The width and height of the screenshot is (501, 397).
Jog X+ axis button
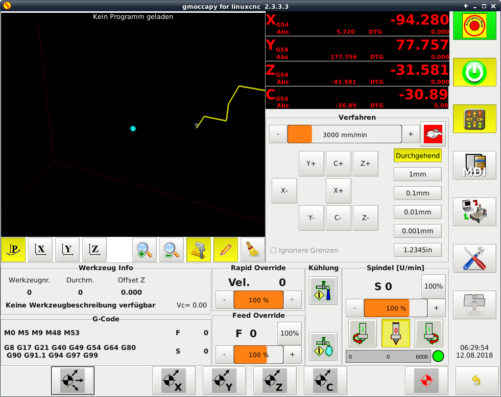[339, 191]
